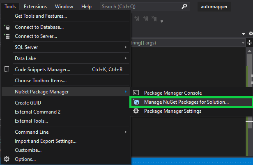Click the Options gear icon
253x165 pixels.
(7, 159)
